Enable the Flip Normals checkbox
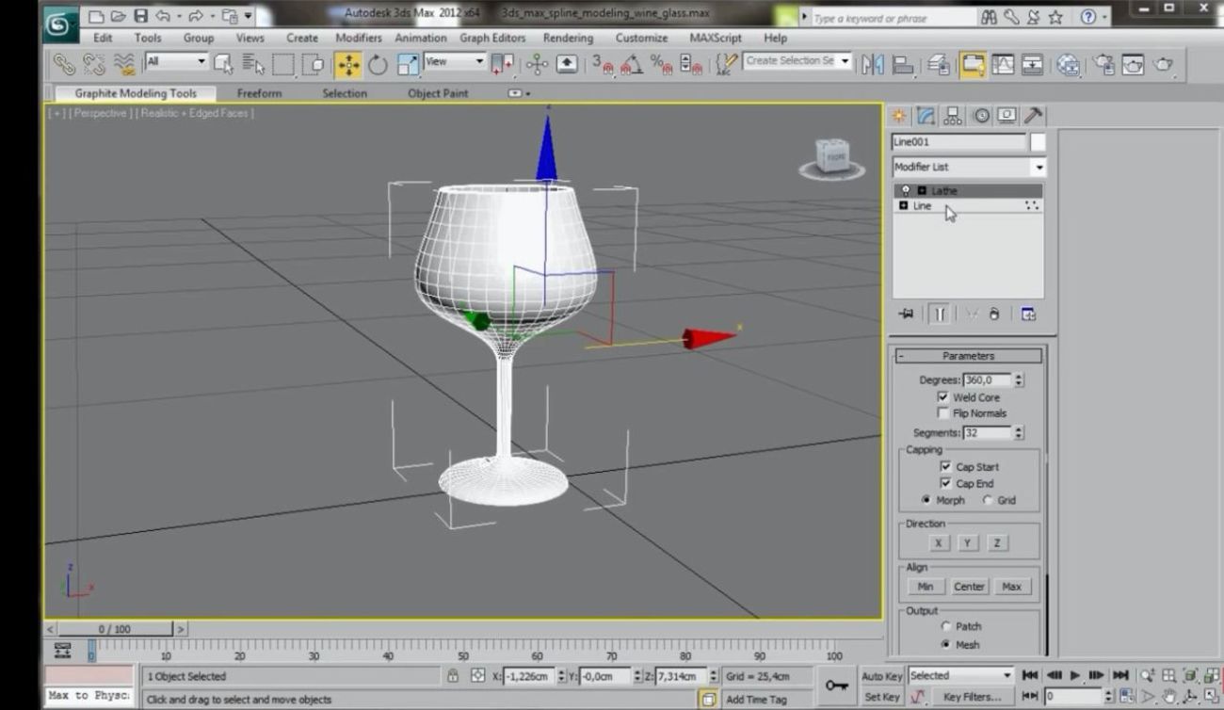The width and height of the screenshot is (1224, 710). coord(942,413)
